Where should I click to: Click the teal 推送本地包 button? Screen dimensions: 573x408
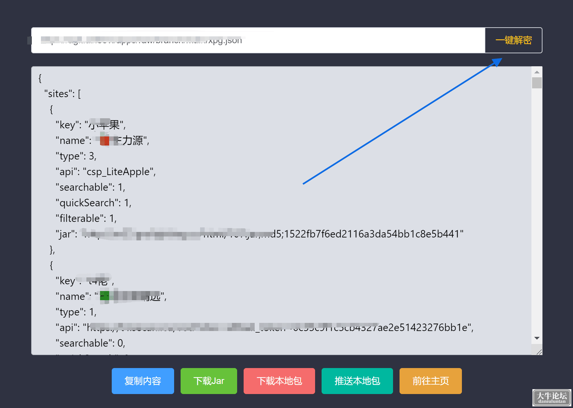357,381
